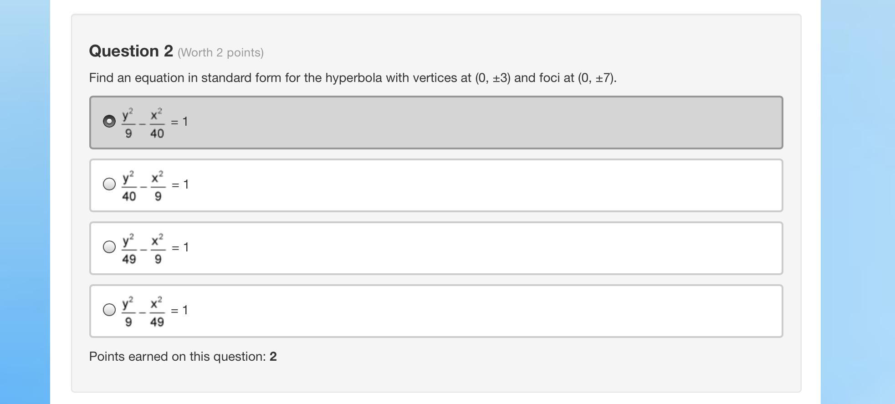
Task: Click the y²/49 fraction in third answer
Action: (x=129, y=249)
